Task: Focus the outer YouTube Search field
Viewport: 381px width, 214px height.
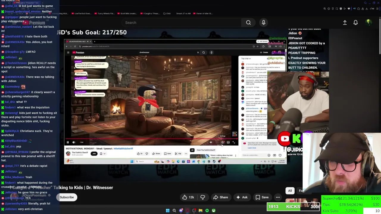Action: coord(182,23)
